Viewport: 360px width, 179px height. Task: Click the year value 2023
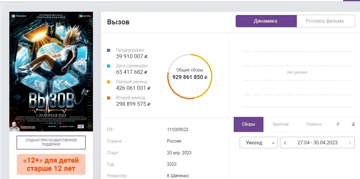(172, 164)
